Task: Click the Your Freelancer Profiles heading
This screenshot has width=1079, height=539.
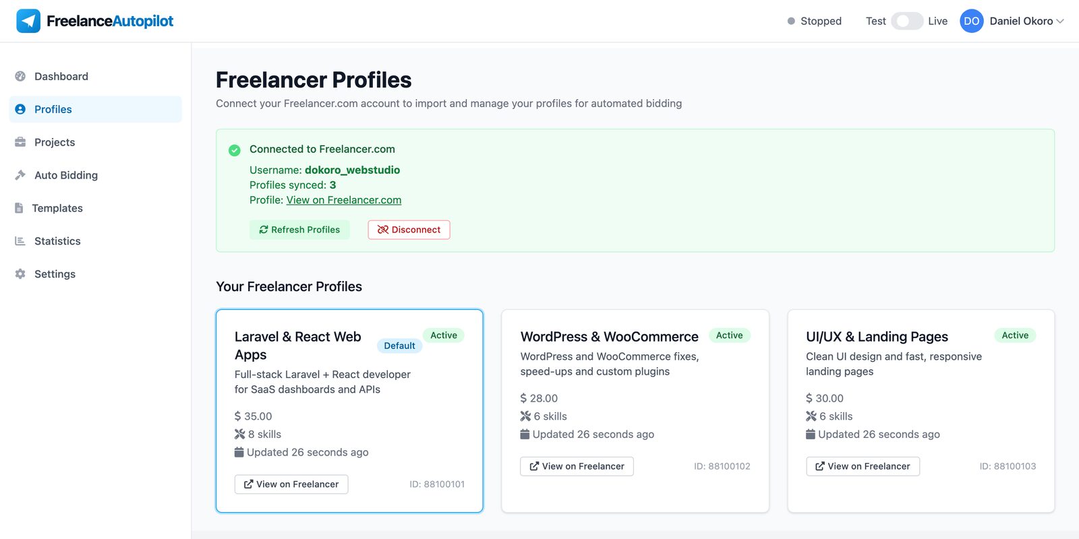Action: (289, 286)
